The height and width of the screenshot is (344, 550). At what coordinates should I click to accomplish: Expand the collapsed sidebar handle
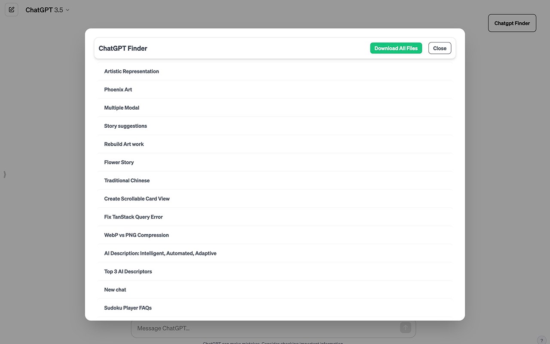(5, 174)
